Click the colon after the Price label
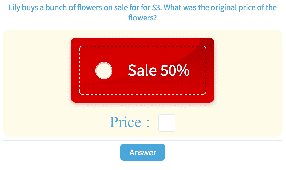286x170 pixels. click(148, 123)
